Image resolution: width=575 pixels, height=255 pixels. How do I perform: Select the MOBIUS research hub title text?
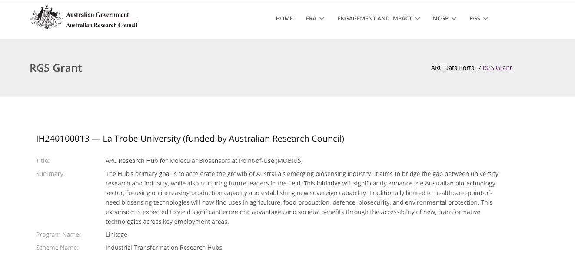coord(204,161)
